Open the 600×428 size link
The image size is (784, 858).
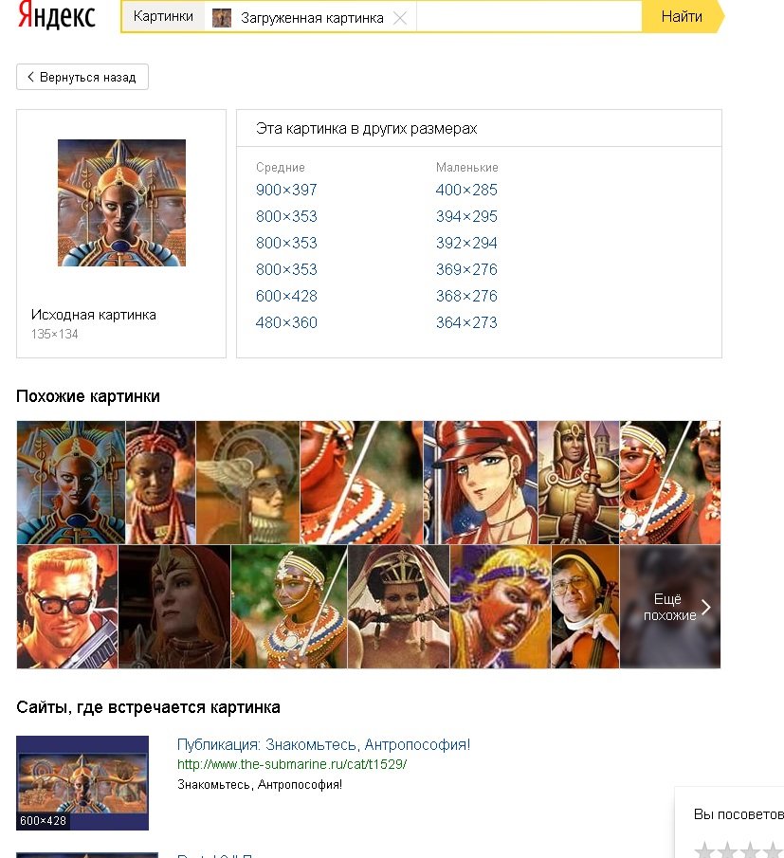[x=286, y=296]
